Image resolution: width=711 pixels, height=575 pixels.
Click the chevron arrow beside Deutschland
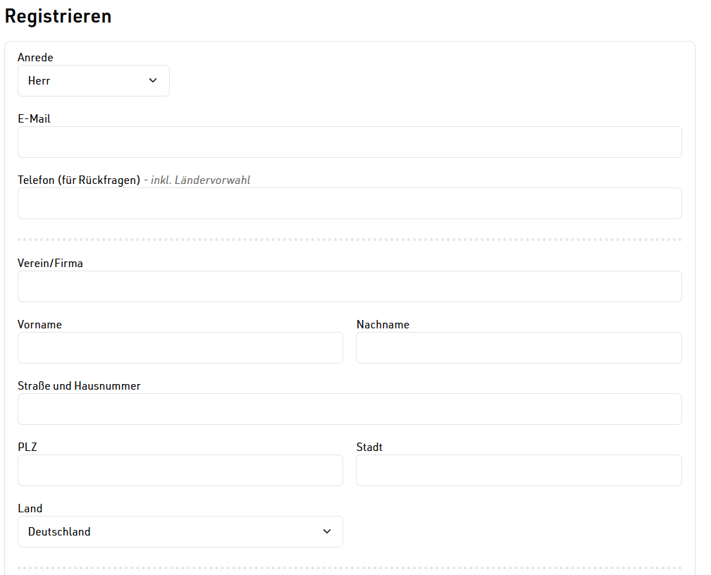[x=326, y=532]
